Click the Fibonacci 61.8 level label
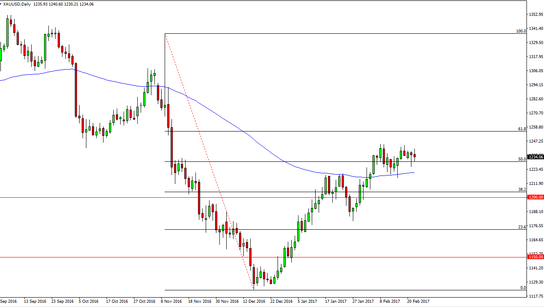 [x=522, y=129]
